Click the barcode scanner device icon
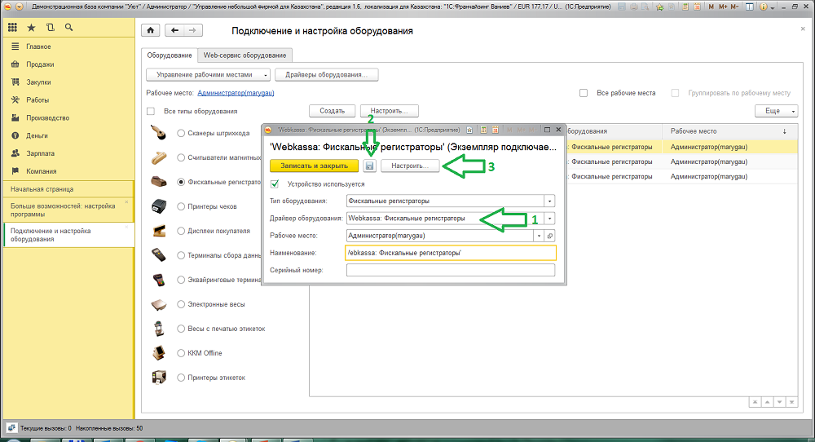 pos(159,133)
